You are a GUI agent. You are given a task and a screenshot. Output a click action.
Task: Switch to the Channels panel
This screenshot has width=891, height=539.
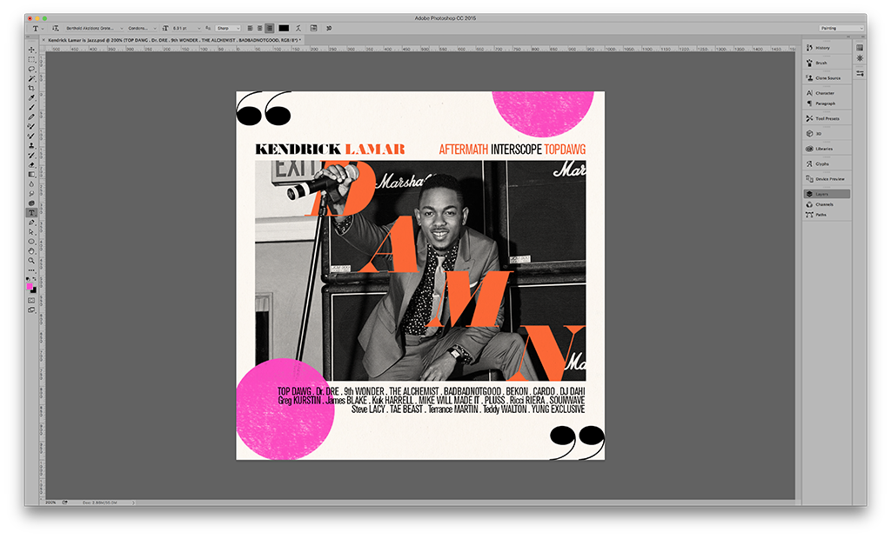click(827, 204)
